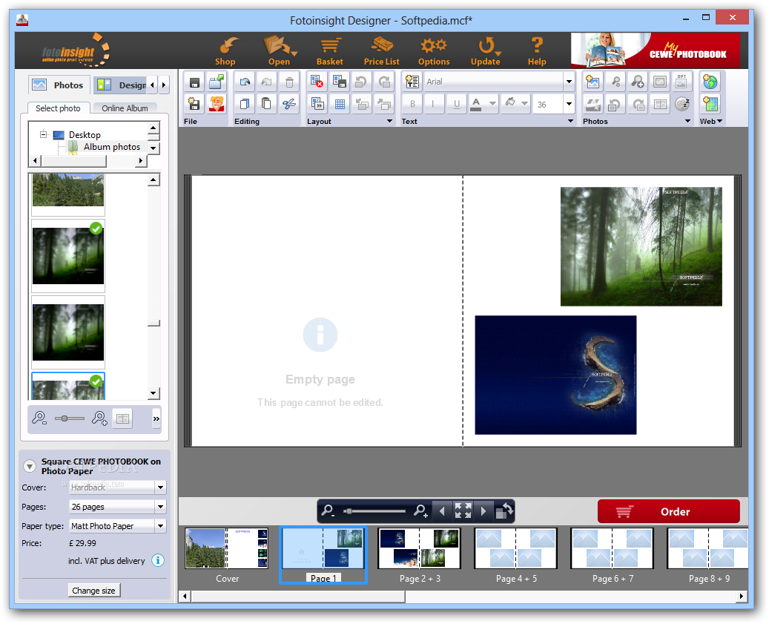
Task: Click the Add map icon in Web group
Action: [710, 104]
